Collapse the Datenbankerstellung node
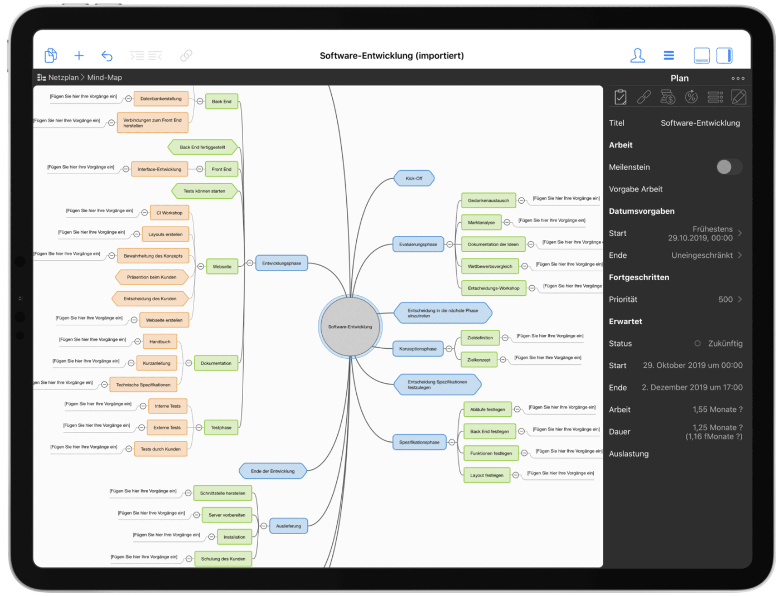 click(128, 99)
